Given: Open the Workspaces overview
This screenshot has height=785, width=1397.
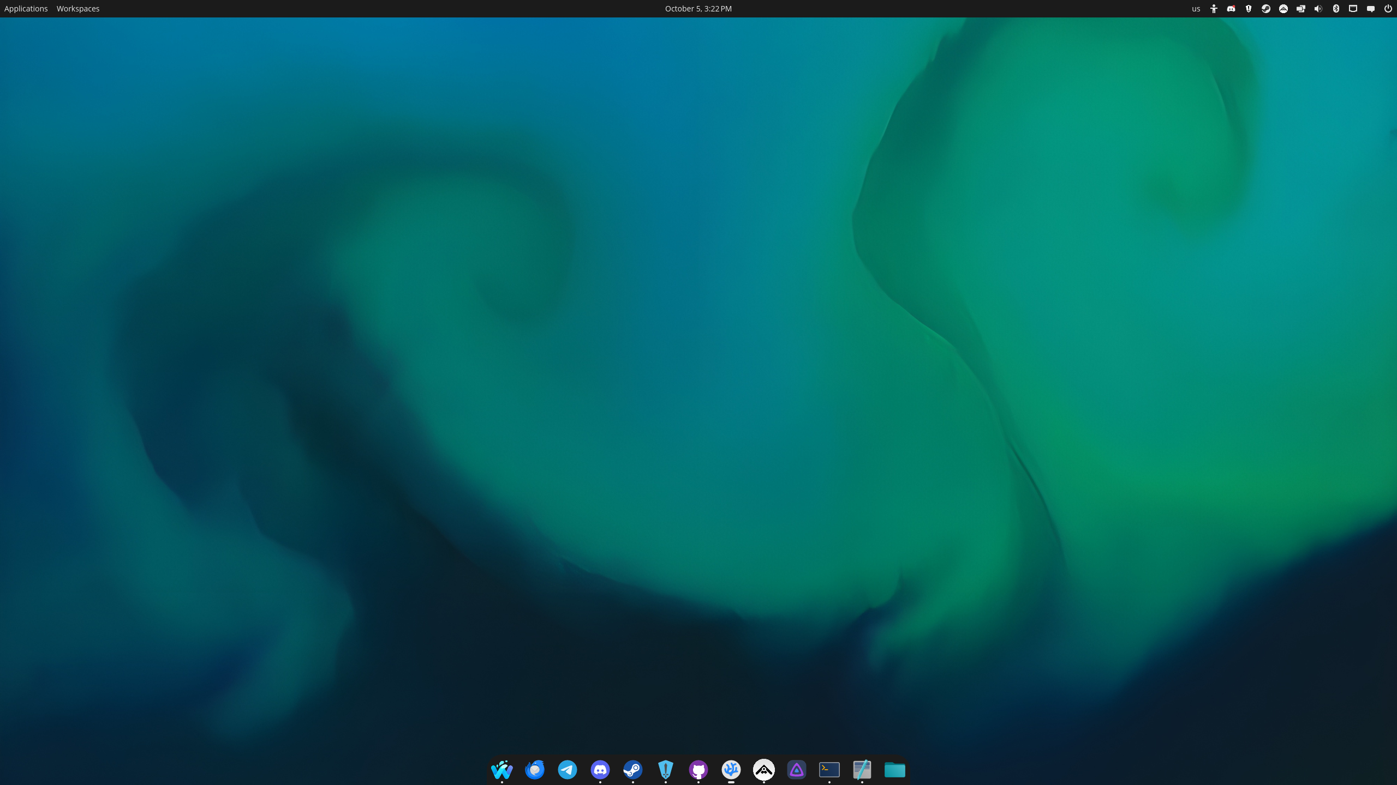Looking at the screenshot, I should 78,9.
